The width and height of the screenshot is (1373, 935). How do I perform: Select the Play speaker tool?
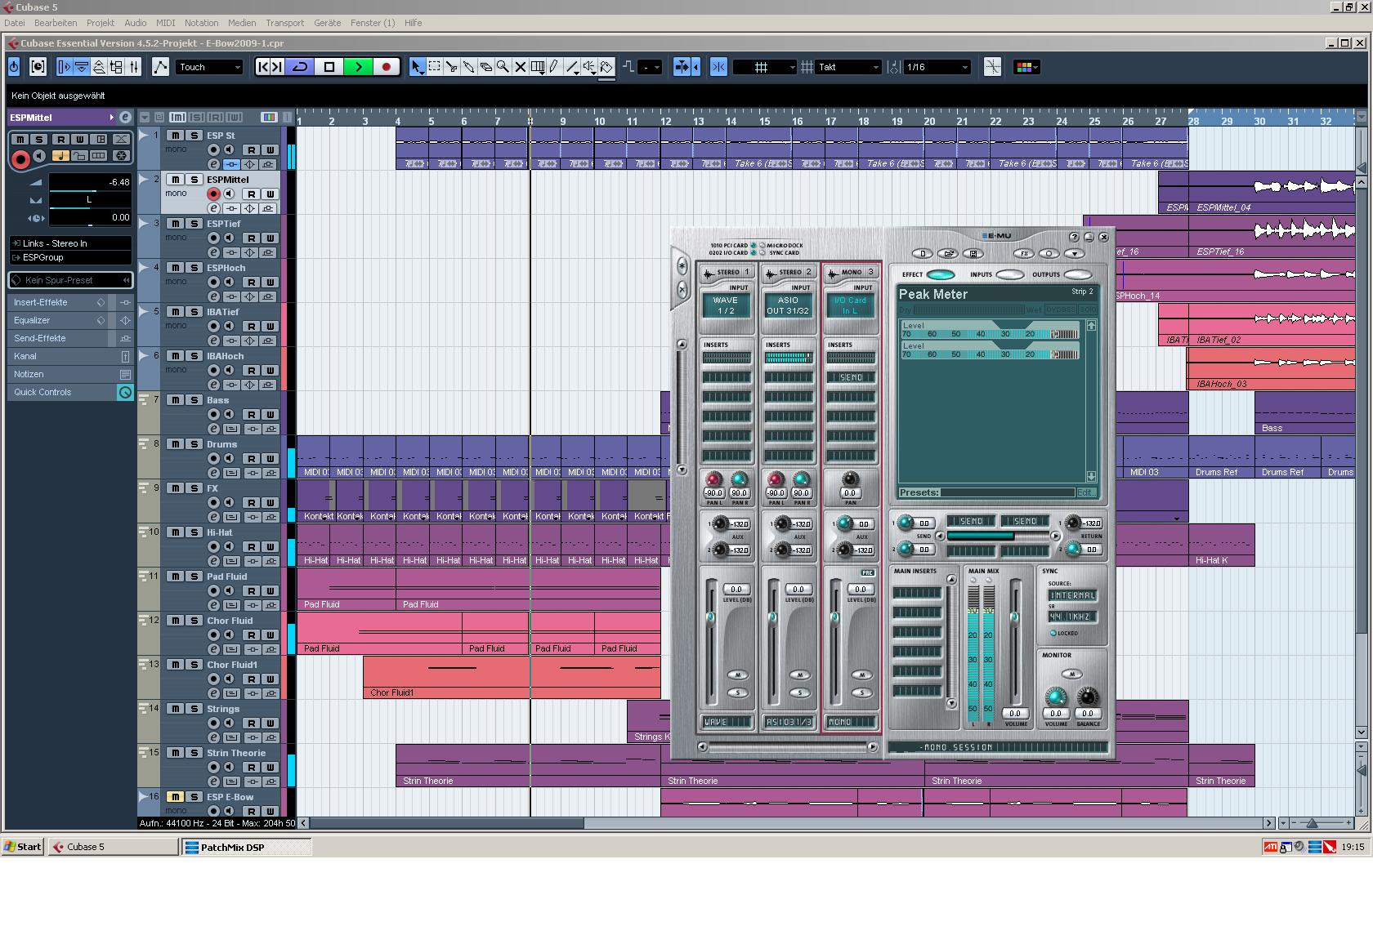(x=588, y=67)
